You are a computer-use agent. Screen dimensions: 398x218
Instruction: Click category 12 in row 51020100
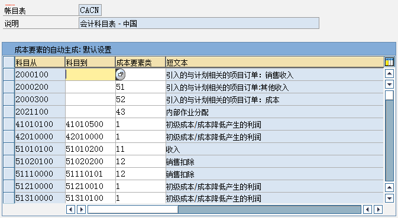pyautogui.click(x=141, y=161)
